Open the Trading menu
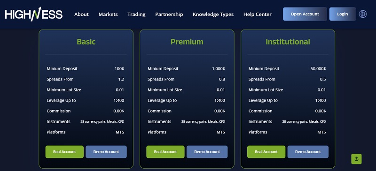Image resolution: width=376 pixels, height=171 pixels. [136, 15]
